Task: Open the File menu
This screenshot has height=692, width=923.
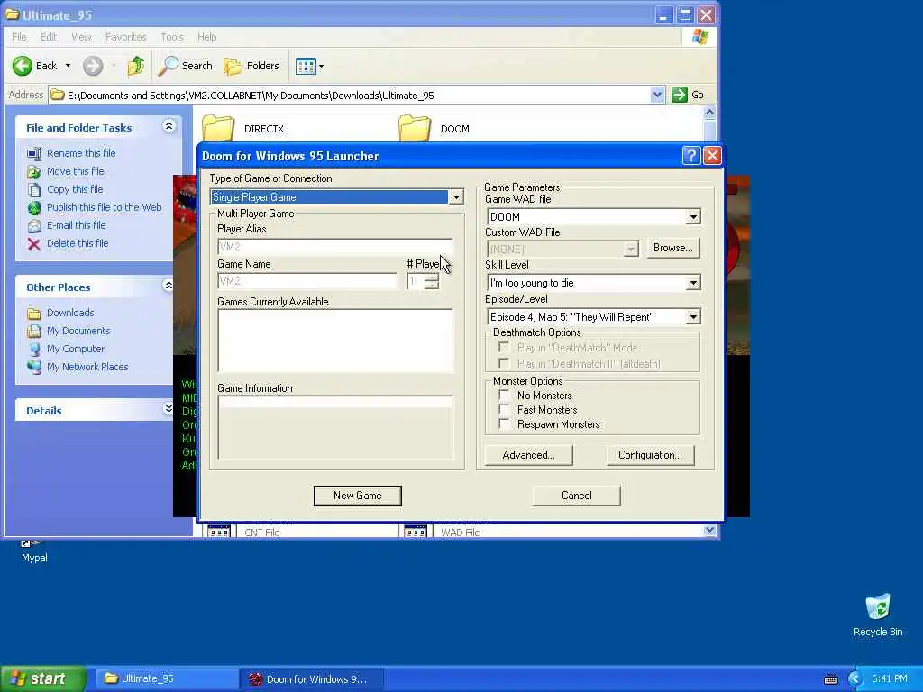Action: point(19,37)
